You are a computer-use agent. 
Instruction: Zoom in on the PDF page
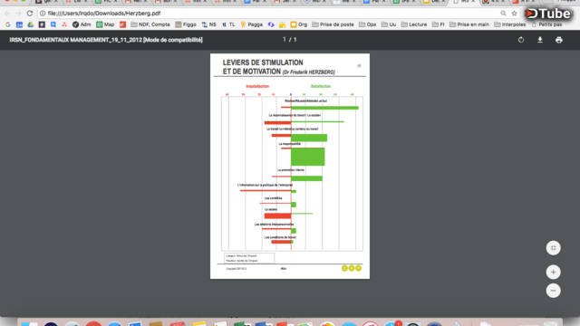pos(554,273)
